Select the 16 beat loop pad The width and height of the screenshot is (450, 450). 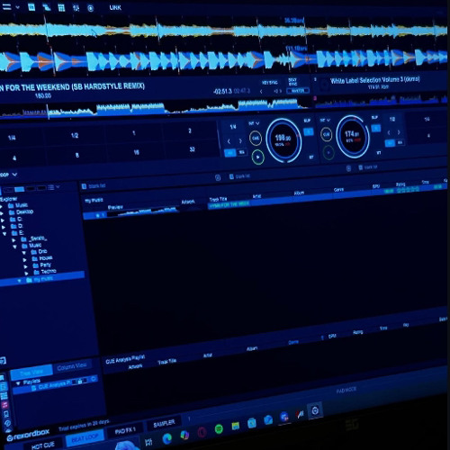pyautogui.click(x=137, y=152)
